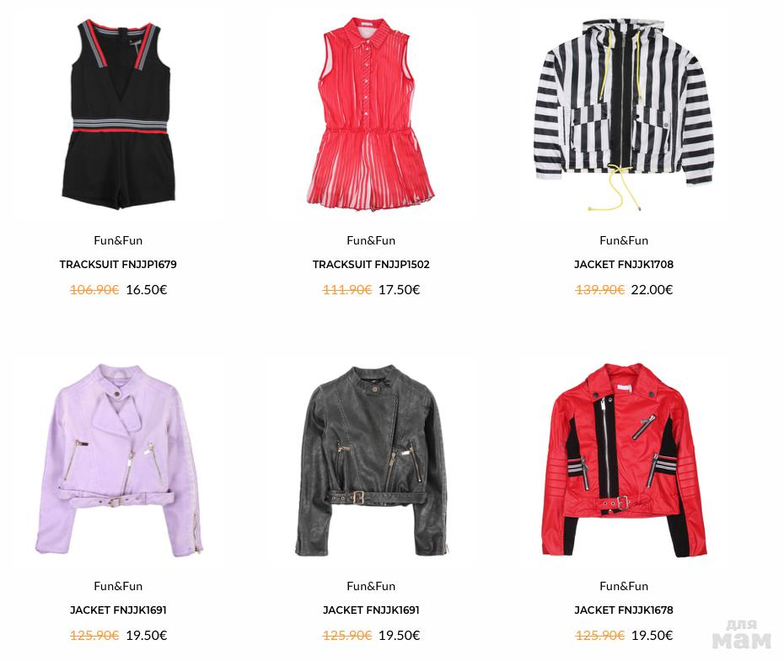Click Fun&Fun brand above JACKET FNJJK1708
The height and width of the screenshot is (661, 784).
point(624,240)
